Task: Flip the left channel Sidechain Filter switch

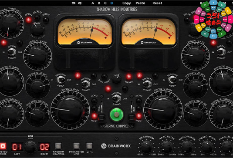Action: pos(61,80)
